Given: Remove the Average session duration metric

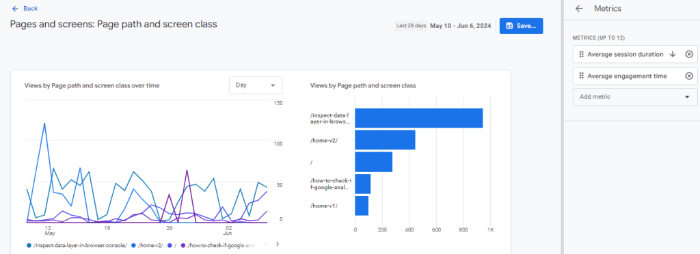Looking at the screenshot, I should (x=689, y=55).
